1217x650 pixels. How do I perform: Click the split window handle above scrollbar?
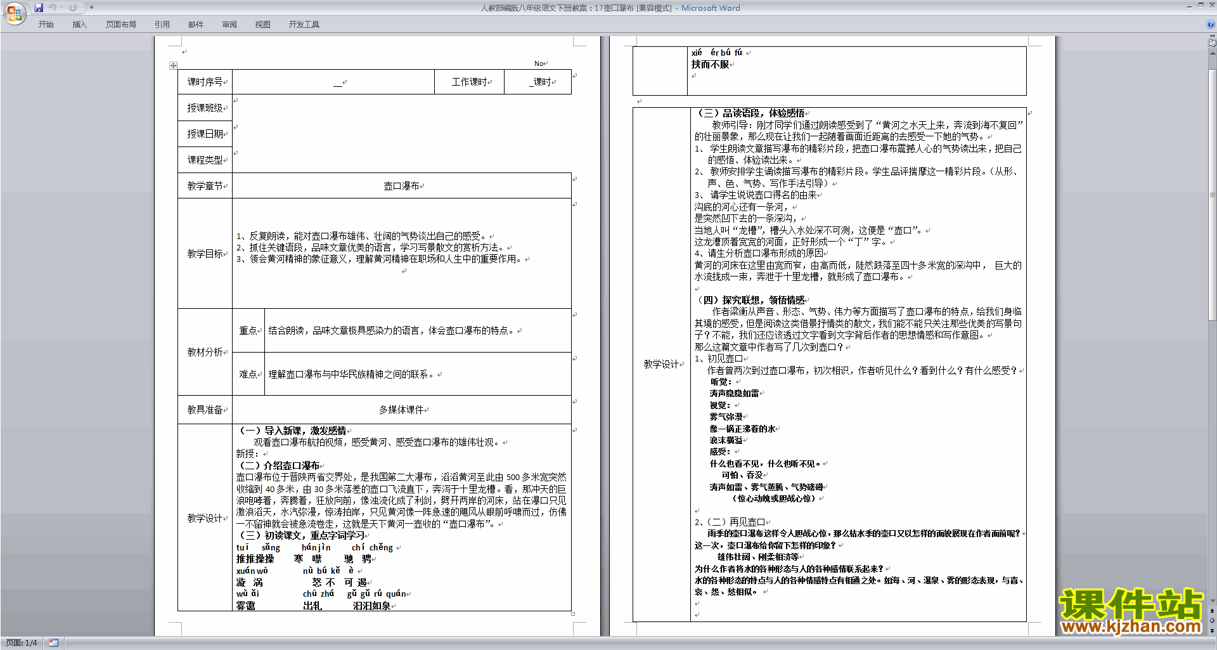pos(1213,36)
